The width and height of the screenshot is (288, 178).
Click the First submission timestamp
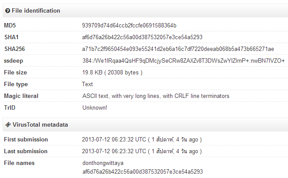click(x=142, y=140)
